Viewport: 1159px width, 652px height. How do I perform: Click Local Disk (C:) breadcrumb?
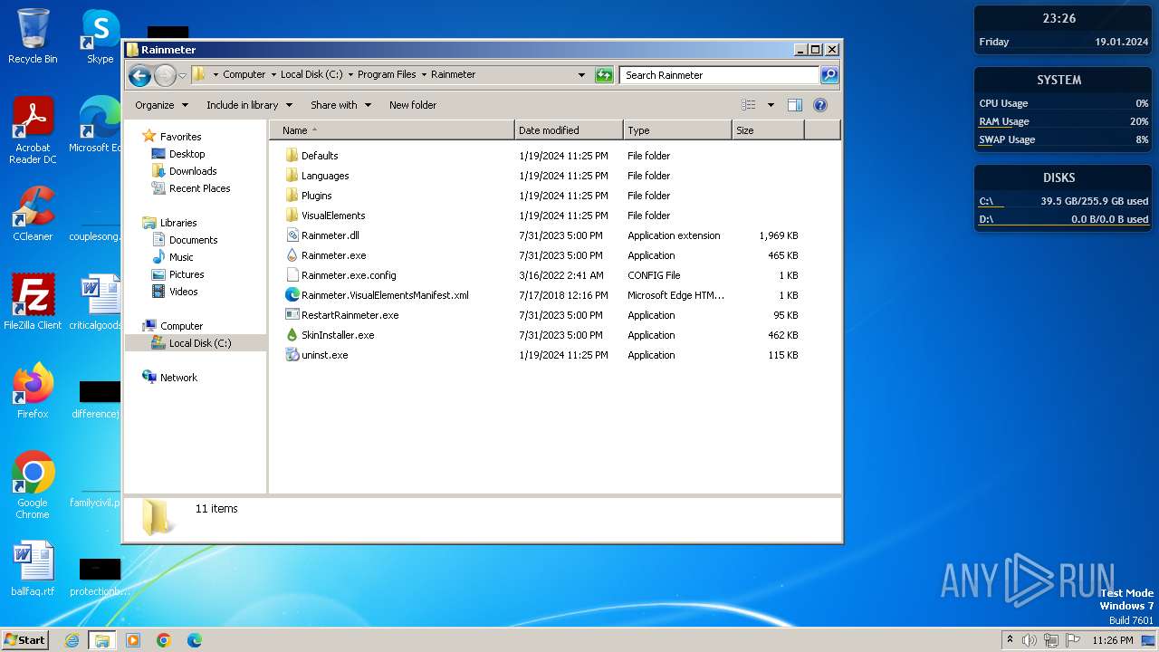point(311,75)
